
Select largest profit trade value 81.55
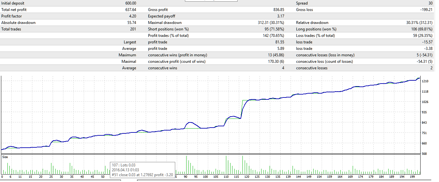tap(280, 42)
